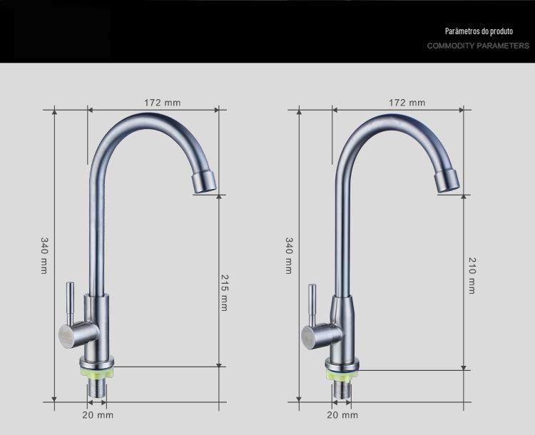Image resolution: width=535 pixels, height=435 pixels.
Task: Select the right faucet's 172 mm width label
Action: [x=407, y=103]
